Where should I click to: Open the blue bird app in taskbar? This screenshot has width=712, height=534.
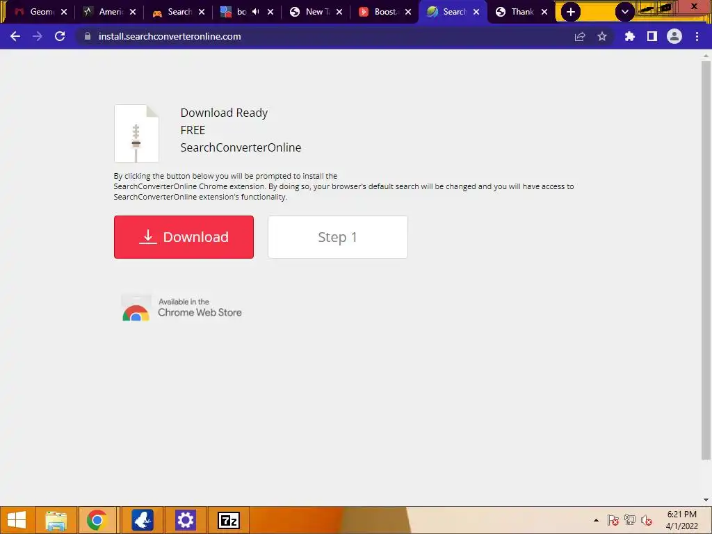(143, 520)
